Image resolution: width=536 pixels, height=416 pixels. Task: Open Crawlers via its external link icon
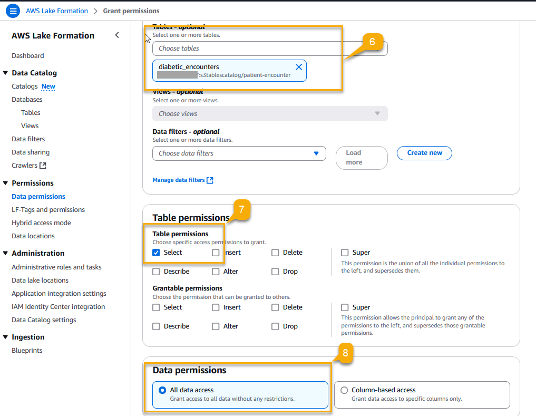coord(44,165)
